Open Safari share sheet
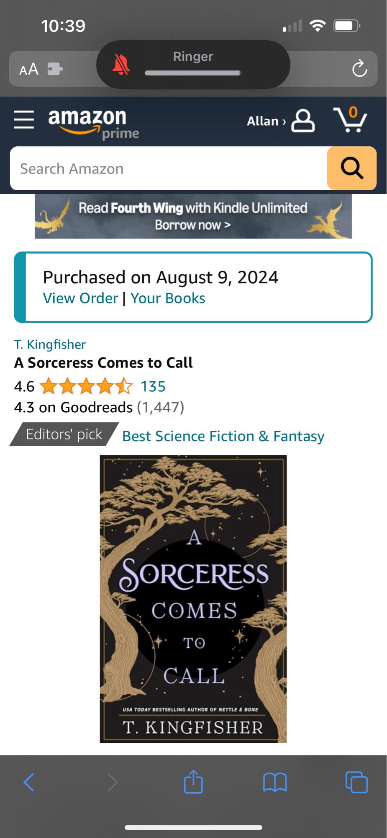Viewport: 387px width, 838px height. click(x=193, y=782)
